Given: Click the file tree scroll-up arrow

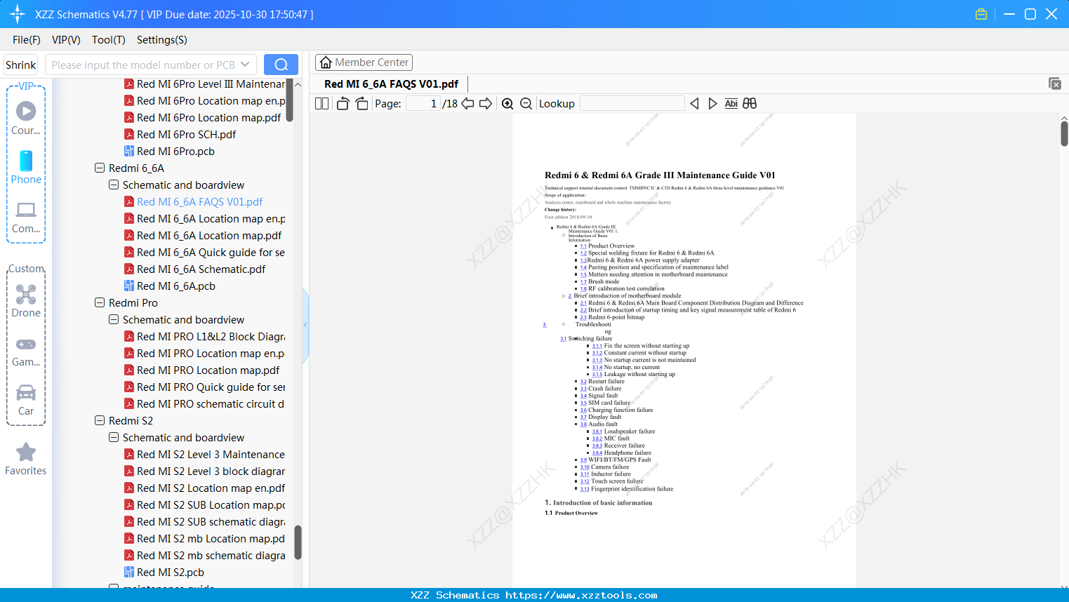Looking at the screenshot, I should pos(298,84).
